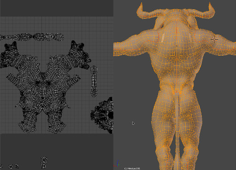Select the narrow vertical UV island
Image resolution: width=236 pixels, height=170 pixels.
click(94, 81)
